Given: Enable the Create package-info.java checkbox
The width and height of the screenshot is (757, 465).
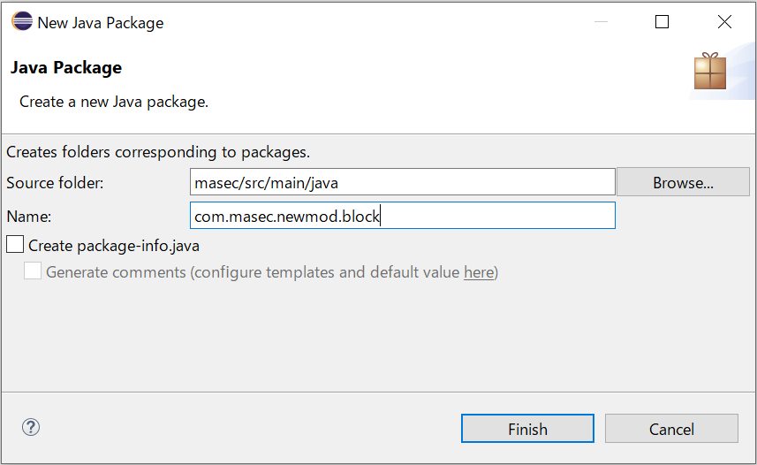Looking at the screenshot, I should 15,244.
